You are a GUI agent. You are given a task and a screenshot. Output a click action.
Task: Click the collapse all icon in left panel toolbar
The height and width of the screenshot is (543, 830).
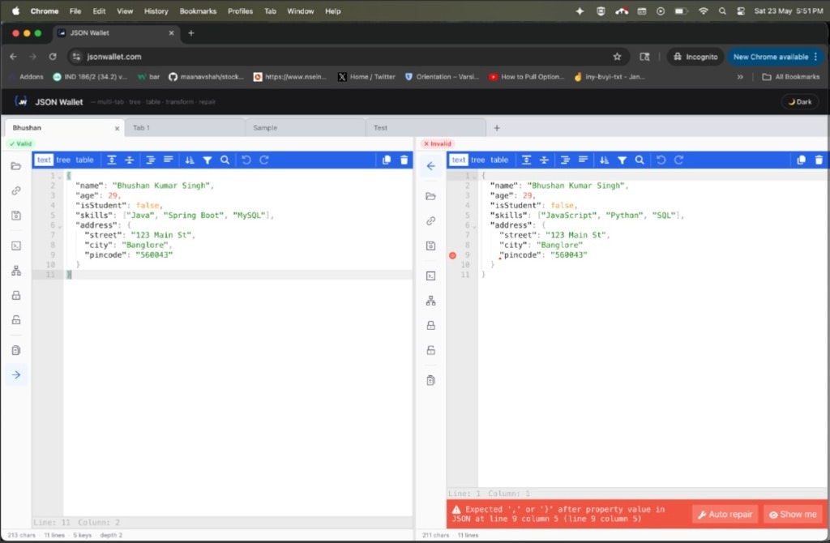click(x=129, y=160)
